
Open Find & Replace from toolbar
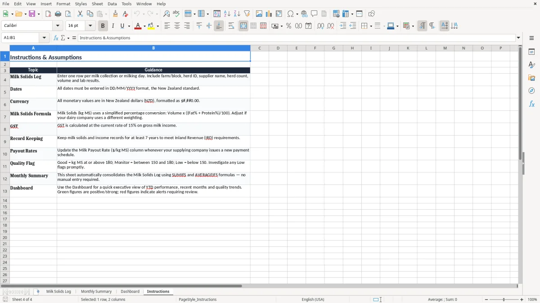pos(166,14)
